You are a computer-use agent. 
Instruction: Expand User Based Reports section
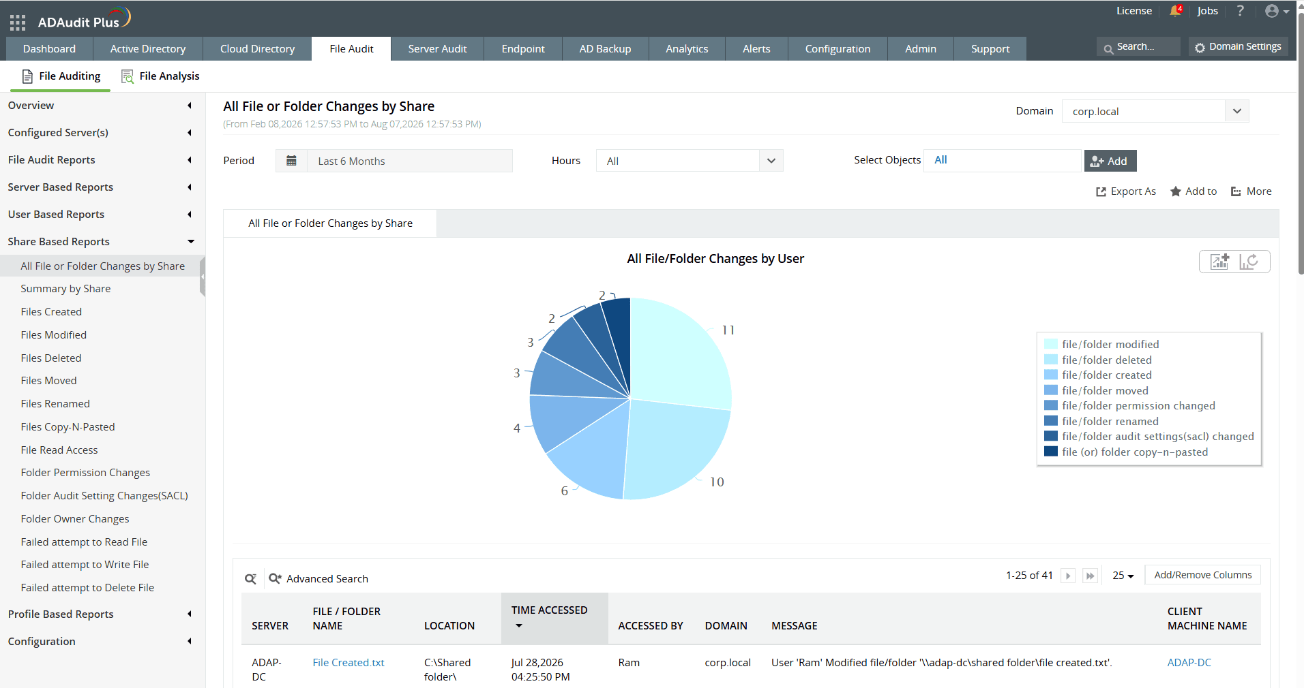[190, 215]
